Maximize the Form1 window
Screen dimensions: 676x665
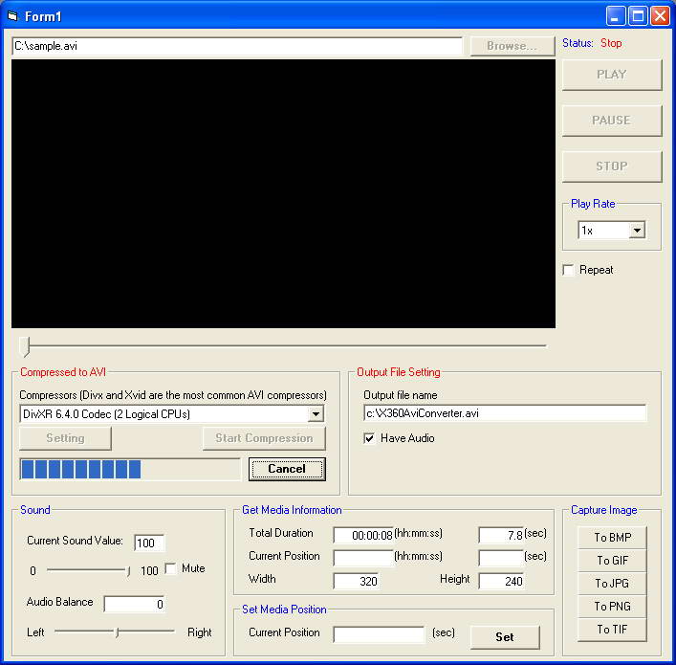[638, 16]
